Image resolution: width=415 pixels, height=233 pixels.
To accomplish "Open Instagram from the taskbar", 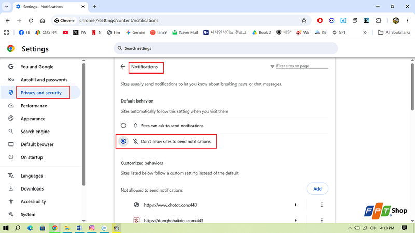I will pyautogui.click(x=92, y=228).
